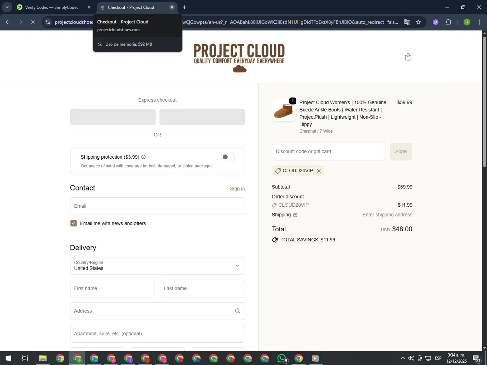Click the Sign in link
The width and height of the screenshot is (487, 365).
pos(237,189)
